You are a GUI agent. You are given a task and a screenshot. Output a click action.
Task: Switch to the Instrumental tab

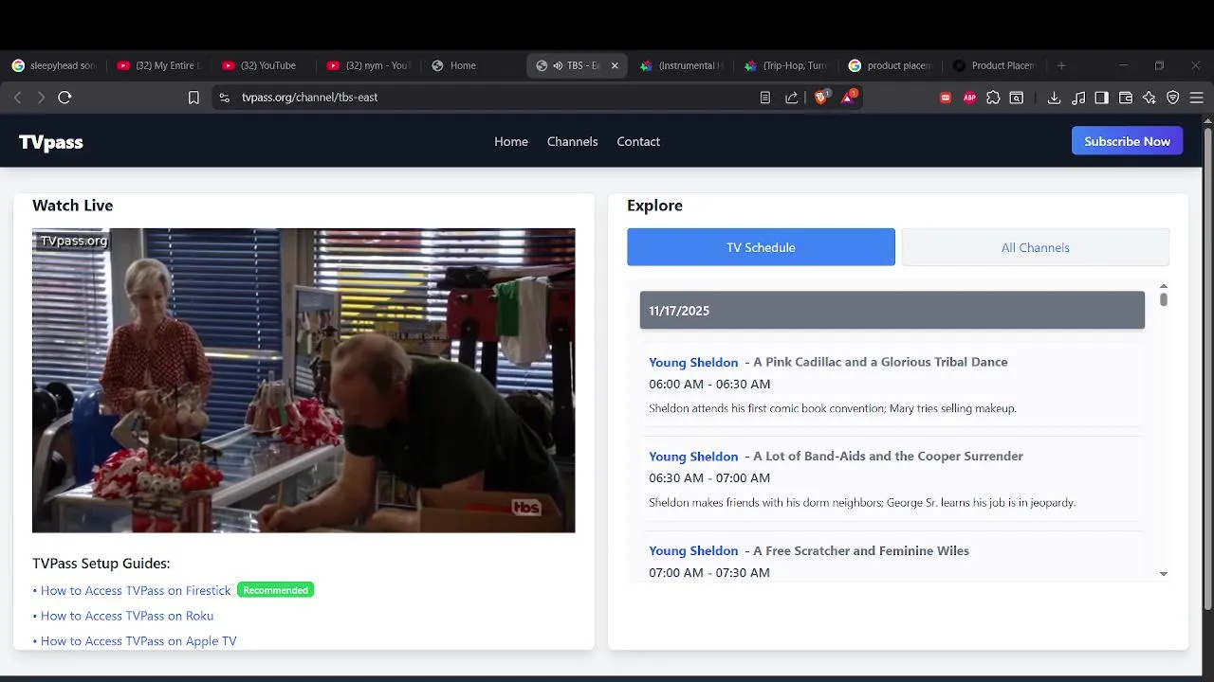683,65
